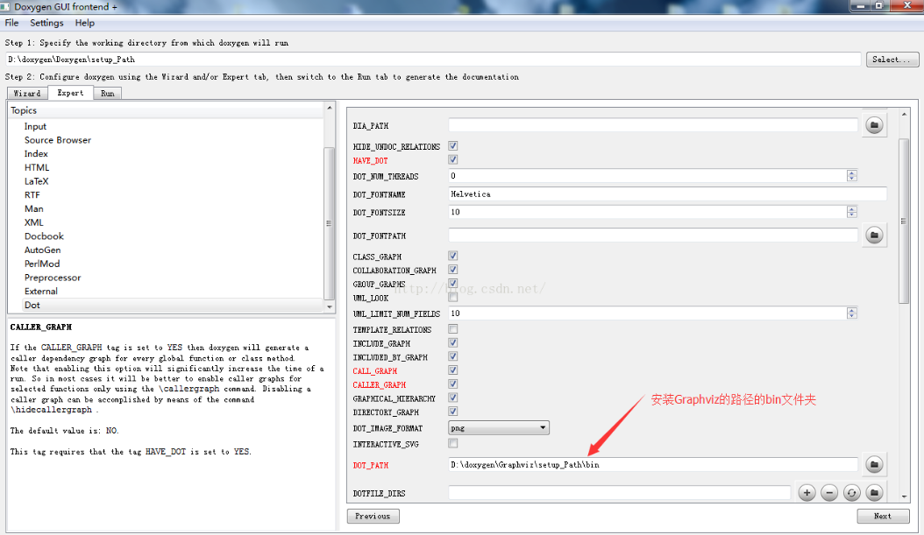Toggle CLASS_GRAPH checkbox
The image size is (924, 535).
pyautogui.click(x=452, y=256)
